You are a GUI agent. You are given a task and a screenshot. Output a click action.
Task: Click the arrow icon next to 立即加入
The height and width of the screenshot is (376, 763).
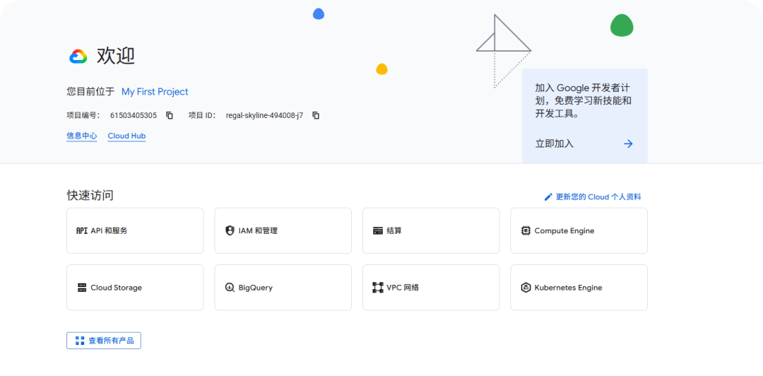point(628,143)
